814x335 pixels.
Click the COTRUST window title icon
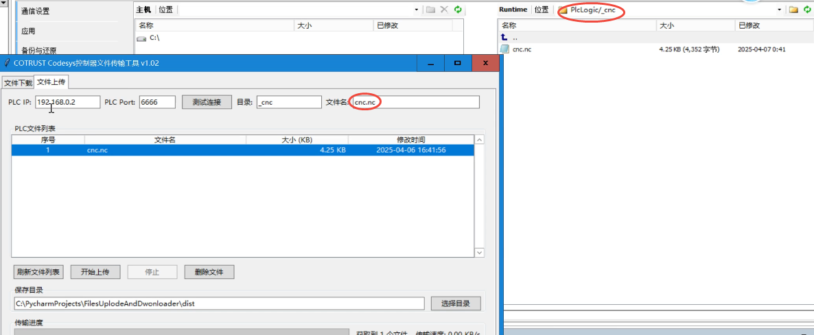point(6,63)
